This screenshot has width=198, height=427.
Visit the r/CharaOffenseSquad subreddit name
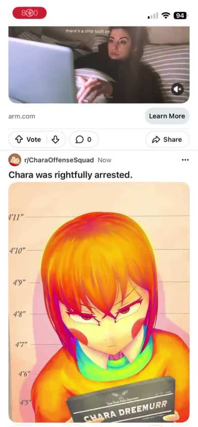click(59, 160)
